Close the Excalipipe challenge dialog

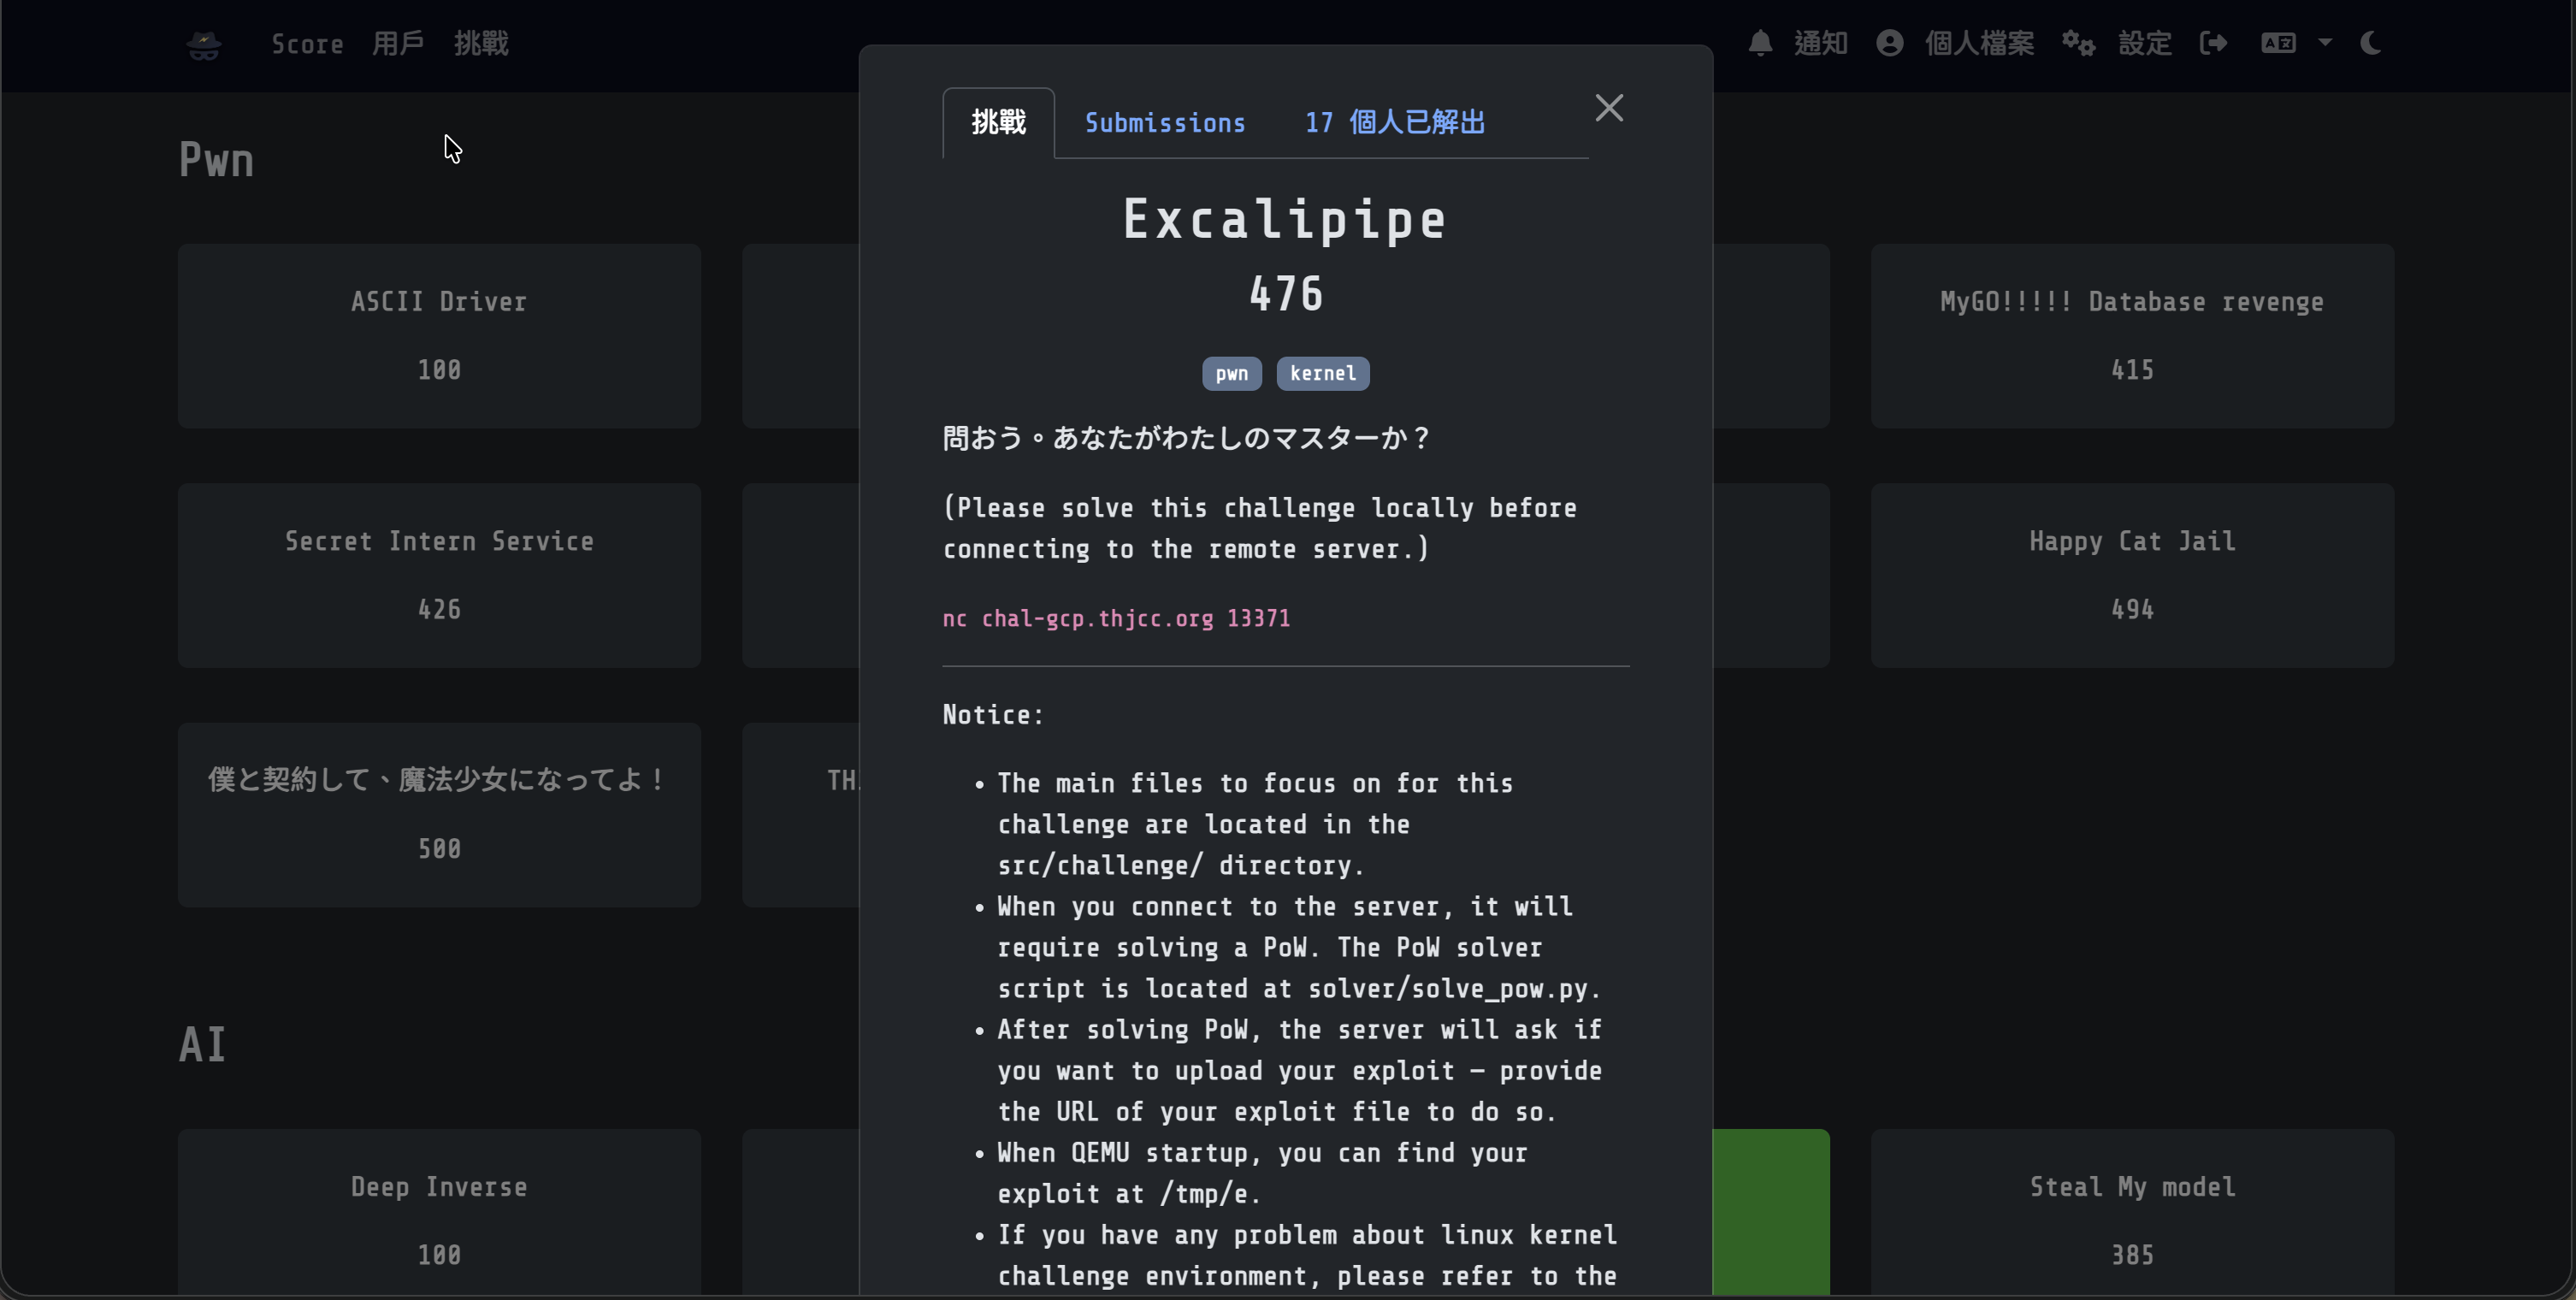1609,108
